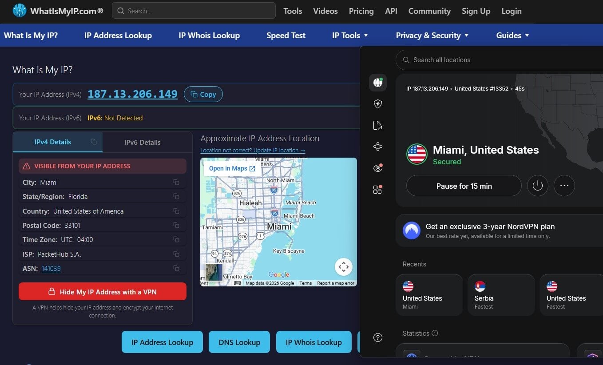Click Open in Maps on the map
The height and width of the screenshot is (365, 603).
232,168
